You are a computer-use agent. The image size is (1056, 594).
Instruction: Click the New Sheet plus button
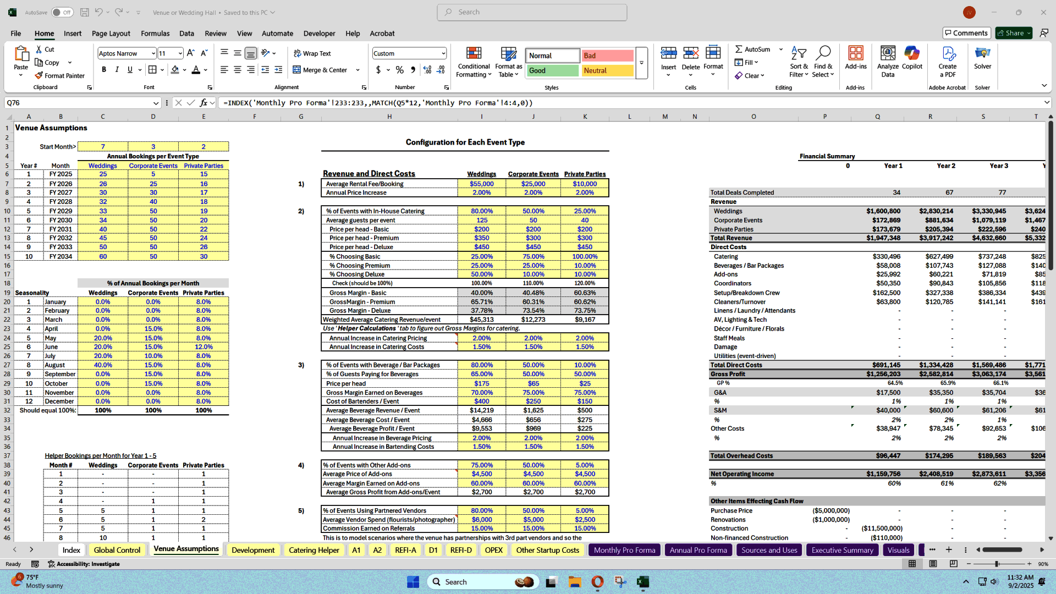tap(949, 550)
